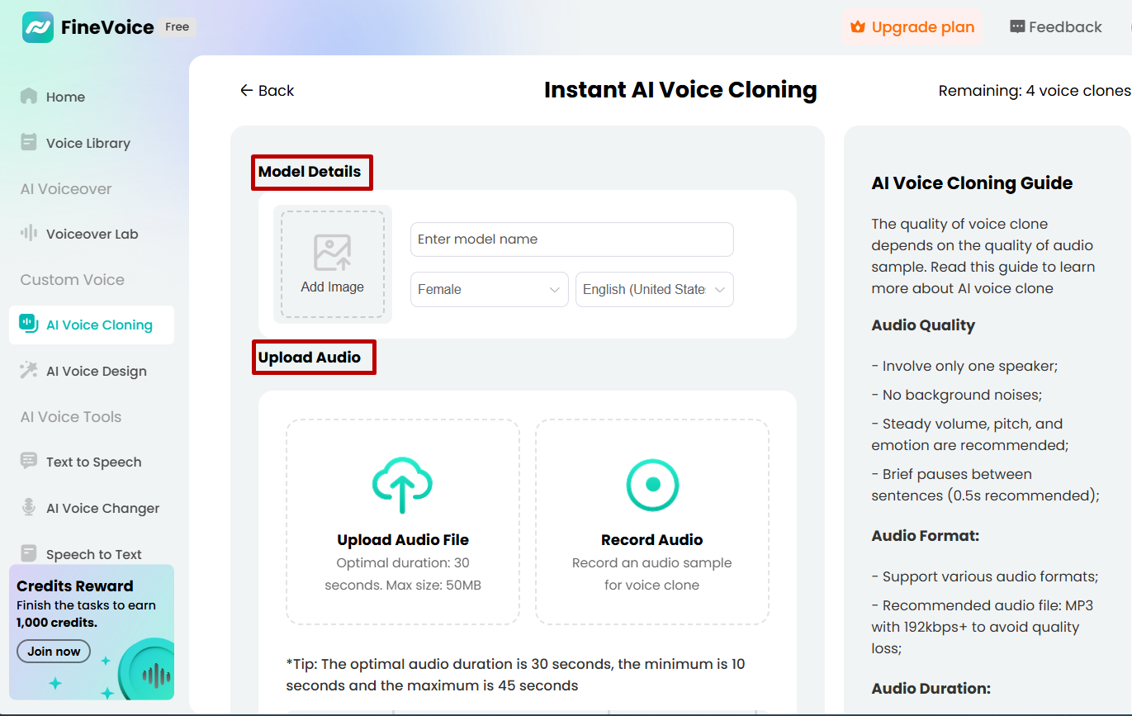1132x716 pixels.
Task: Click the Speech to Text icon
Action: [29, 553]
